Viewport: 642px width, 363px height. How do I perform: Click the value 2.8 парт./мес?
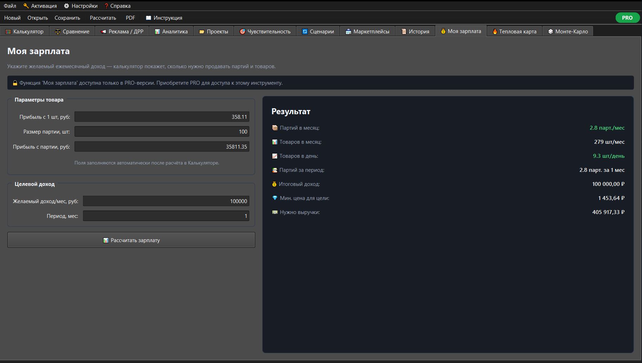tap(607, 128)
